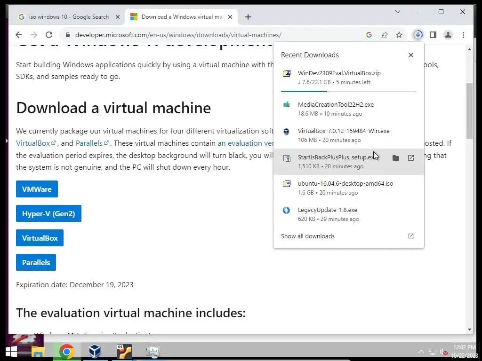Open all downloads in a new tab icon
Viewport: 482px width, 361px height.
(410, 236)
